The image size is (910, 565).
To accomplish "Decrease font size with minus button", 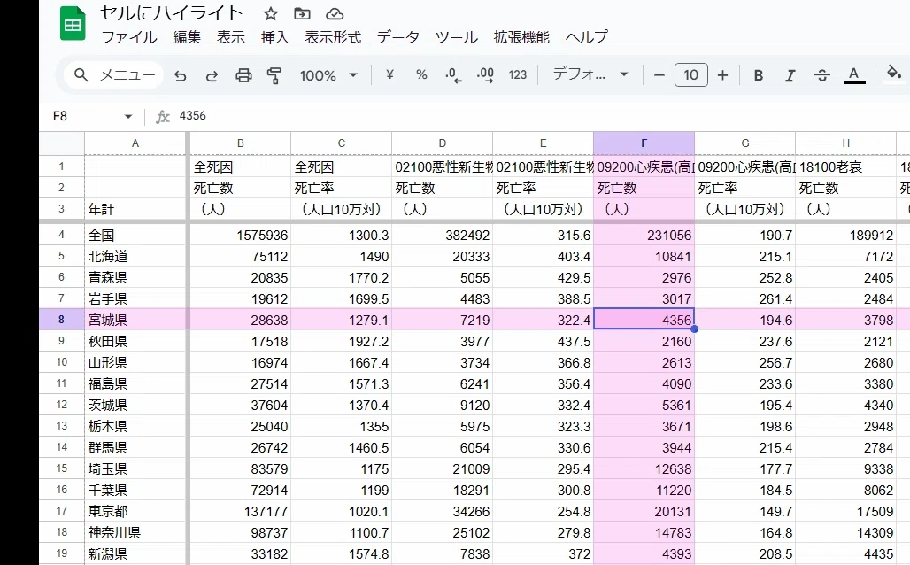I will click(x=659, y=75).
